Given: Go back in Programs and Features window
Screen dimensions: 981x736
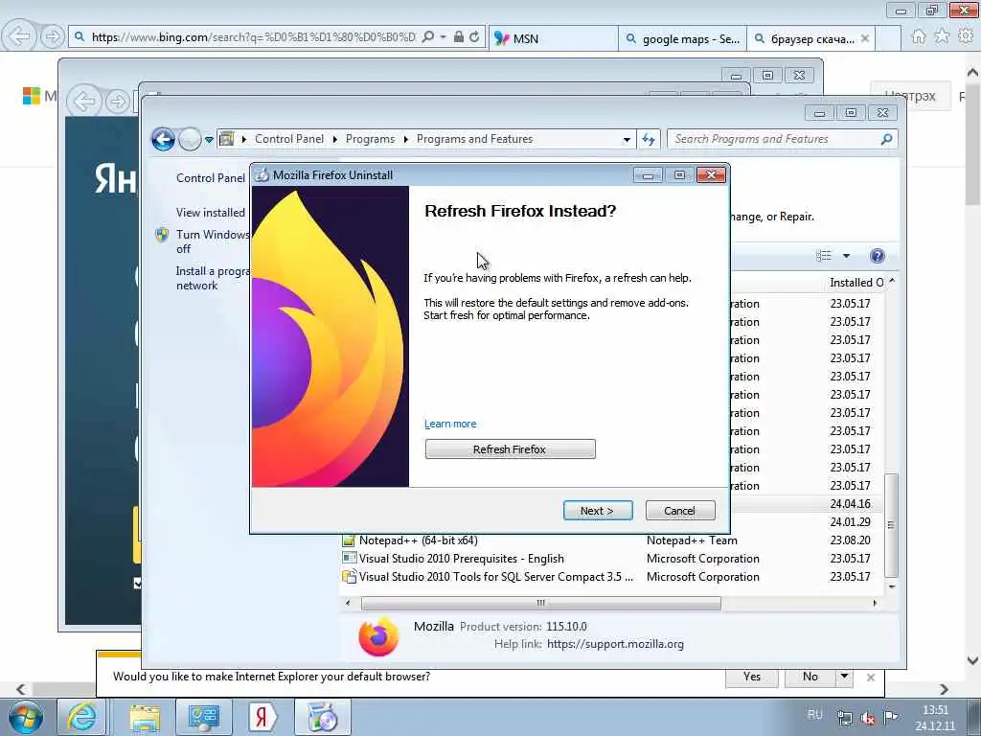Looking at the screenshot, I should pos(163,139).
